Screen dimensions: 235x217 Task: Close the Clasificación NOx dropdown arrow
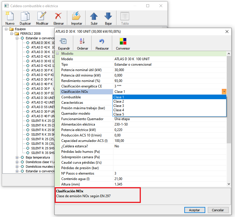pos(224,91)
